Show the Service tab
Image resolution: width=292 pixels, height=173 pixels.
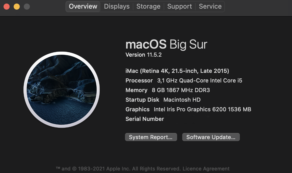point(210,6)
